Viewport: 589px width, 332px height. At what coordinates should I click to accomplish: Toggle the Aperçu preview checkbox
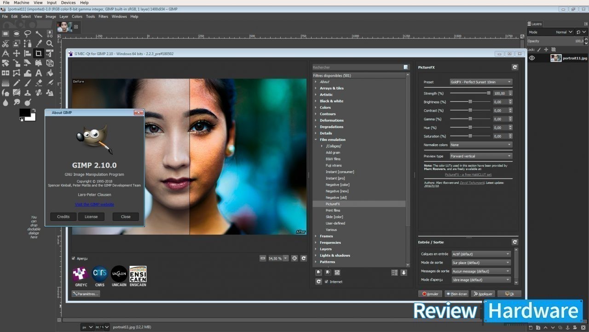[x=74, y=258]
